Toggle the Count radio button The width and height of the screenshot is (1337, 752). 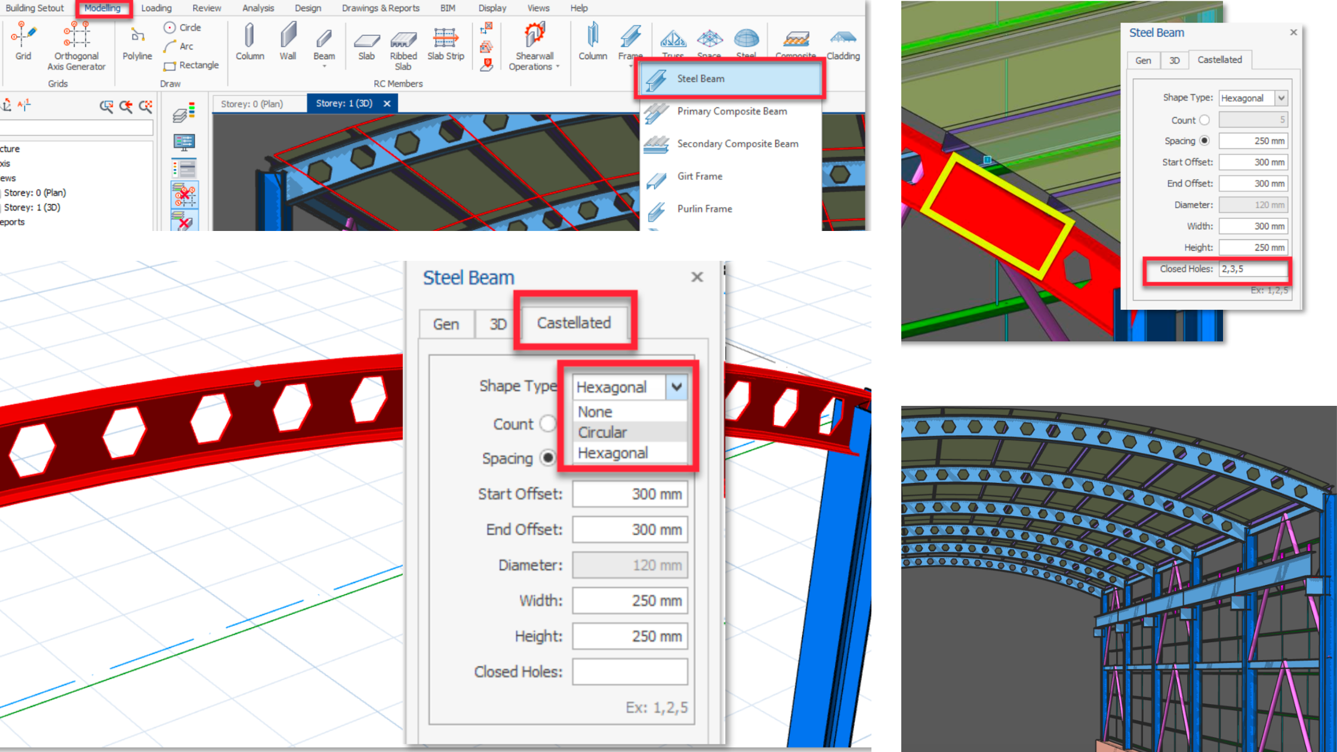[548, 423]
